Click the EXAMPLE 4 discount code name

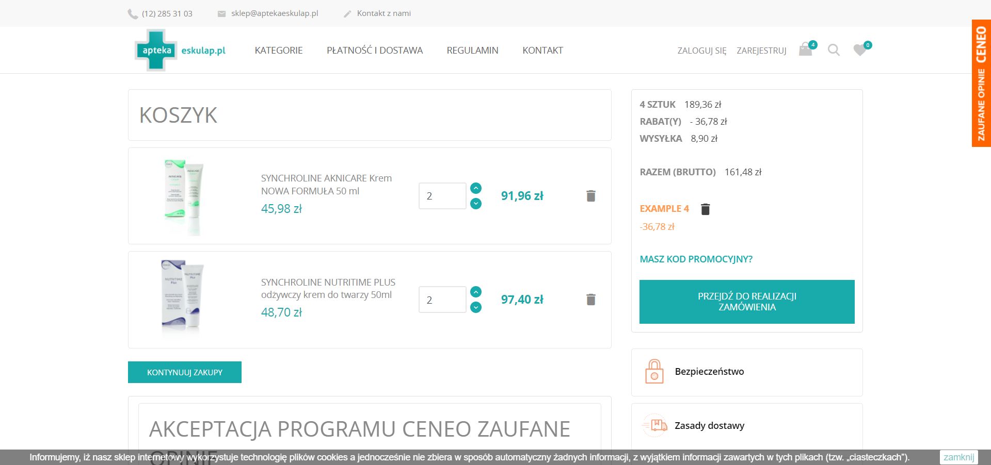point(664,209)
